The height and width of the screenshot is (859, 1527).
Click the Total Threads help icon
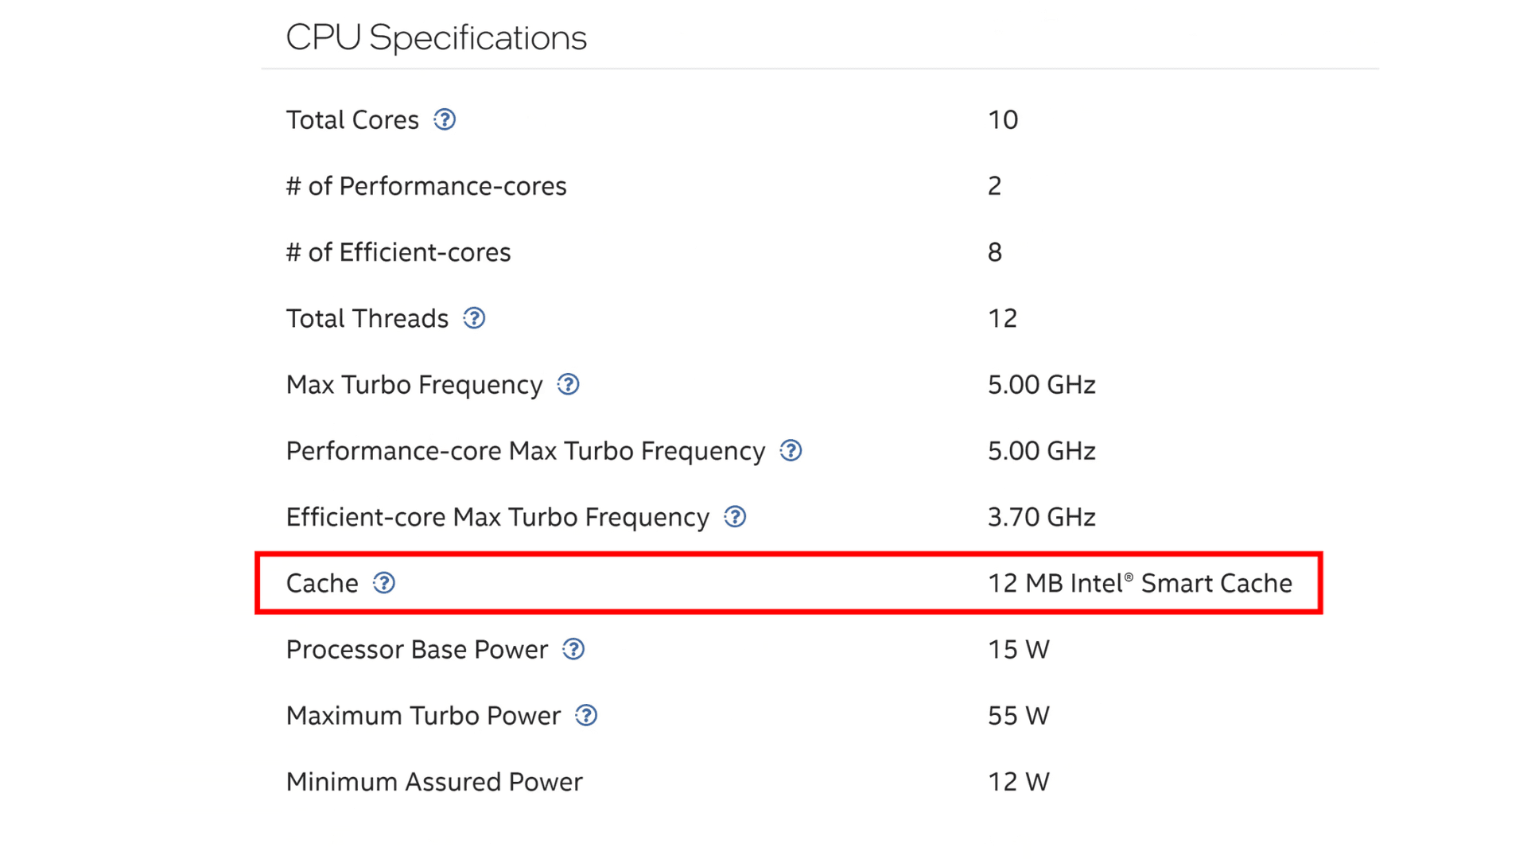[476, 318]
